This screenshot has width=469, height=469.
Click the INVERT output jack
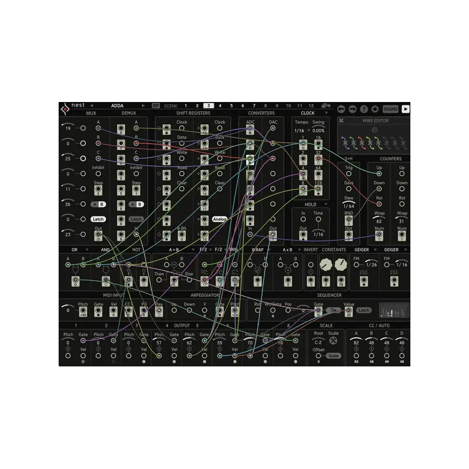point(311,281)
